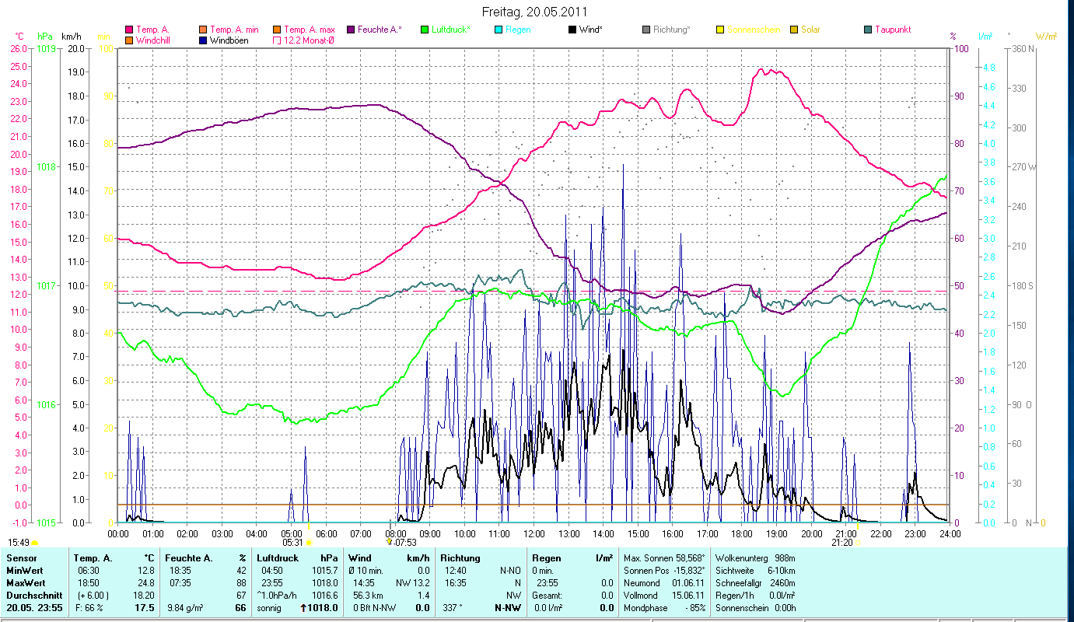Click the dark blue Windböen legend square

click(204, 40)
